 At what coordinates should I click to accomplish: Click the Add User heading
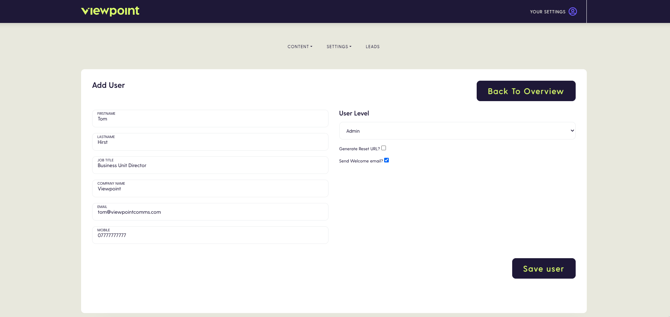click(x=108, y=85)
